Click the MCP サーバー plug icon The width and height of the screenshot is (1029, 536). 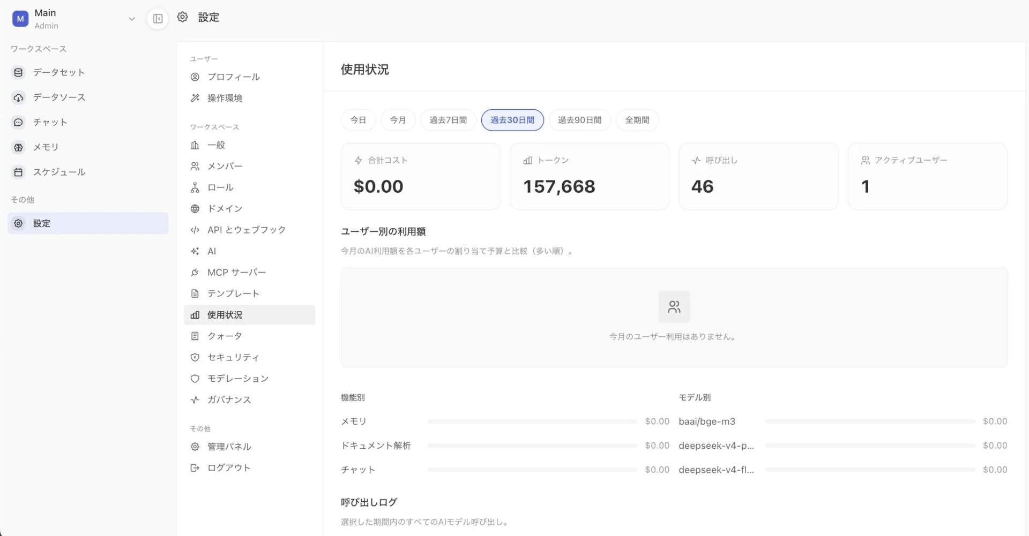point(195,273)
